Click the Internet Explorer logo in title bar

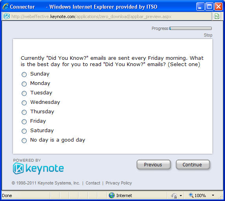pyautogui.click(x=6, y=6)
